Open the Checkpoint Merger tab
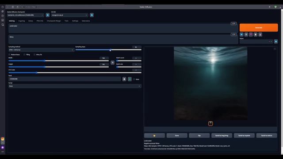The image size is (283, 159). tap(54, 21)
